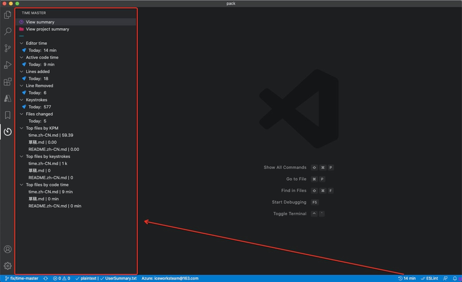
Task: Open the Extensions view icon
Action: (x=8, y=82)
